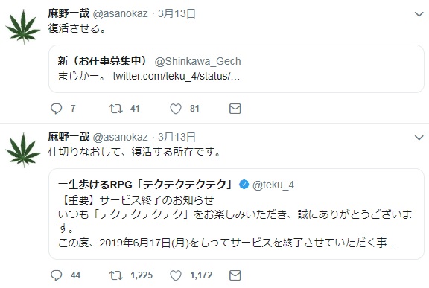429x288 pixels.
Task: Reply to the first tweet via the comment icon
Action: click(x=57, y=109)
